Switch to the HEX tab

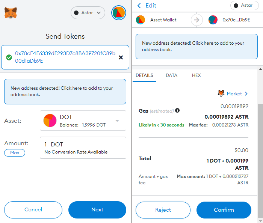196,75
